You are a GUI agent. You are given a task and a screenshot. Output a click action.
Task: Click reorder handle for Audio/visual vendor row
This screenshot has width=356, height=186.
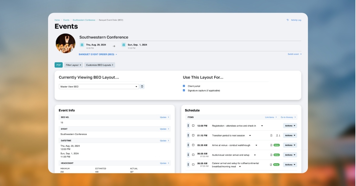[188, 155]
